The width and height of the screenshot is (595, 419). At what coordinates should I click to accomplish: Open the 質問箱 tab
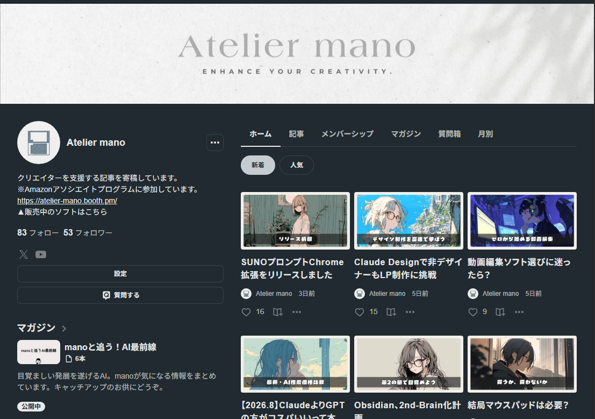coord(449,134)
